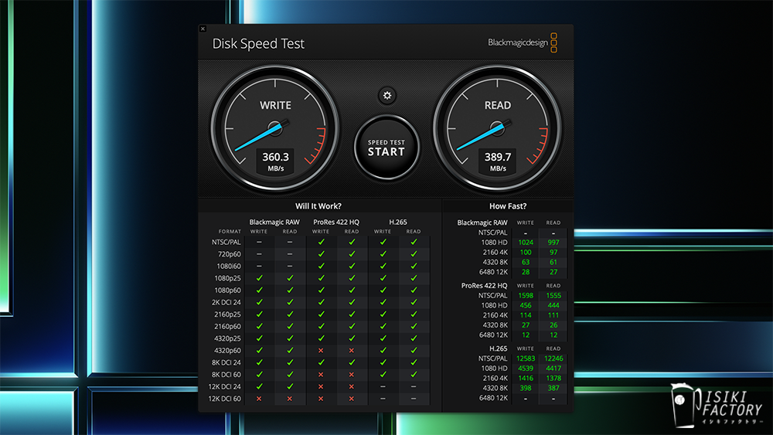Click the 1598 ProRes NTSC/PAL write value
773x435 pixels.
click(526, 296)
